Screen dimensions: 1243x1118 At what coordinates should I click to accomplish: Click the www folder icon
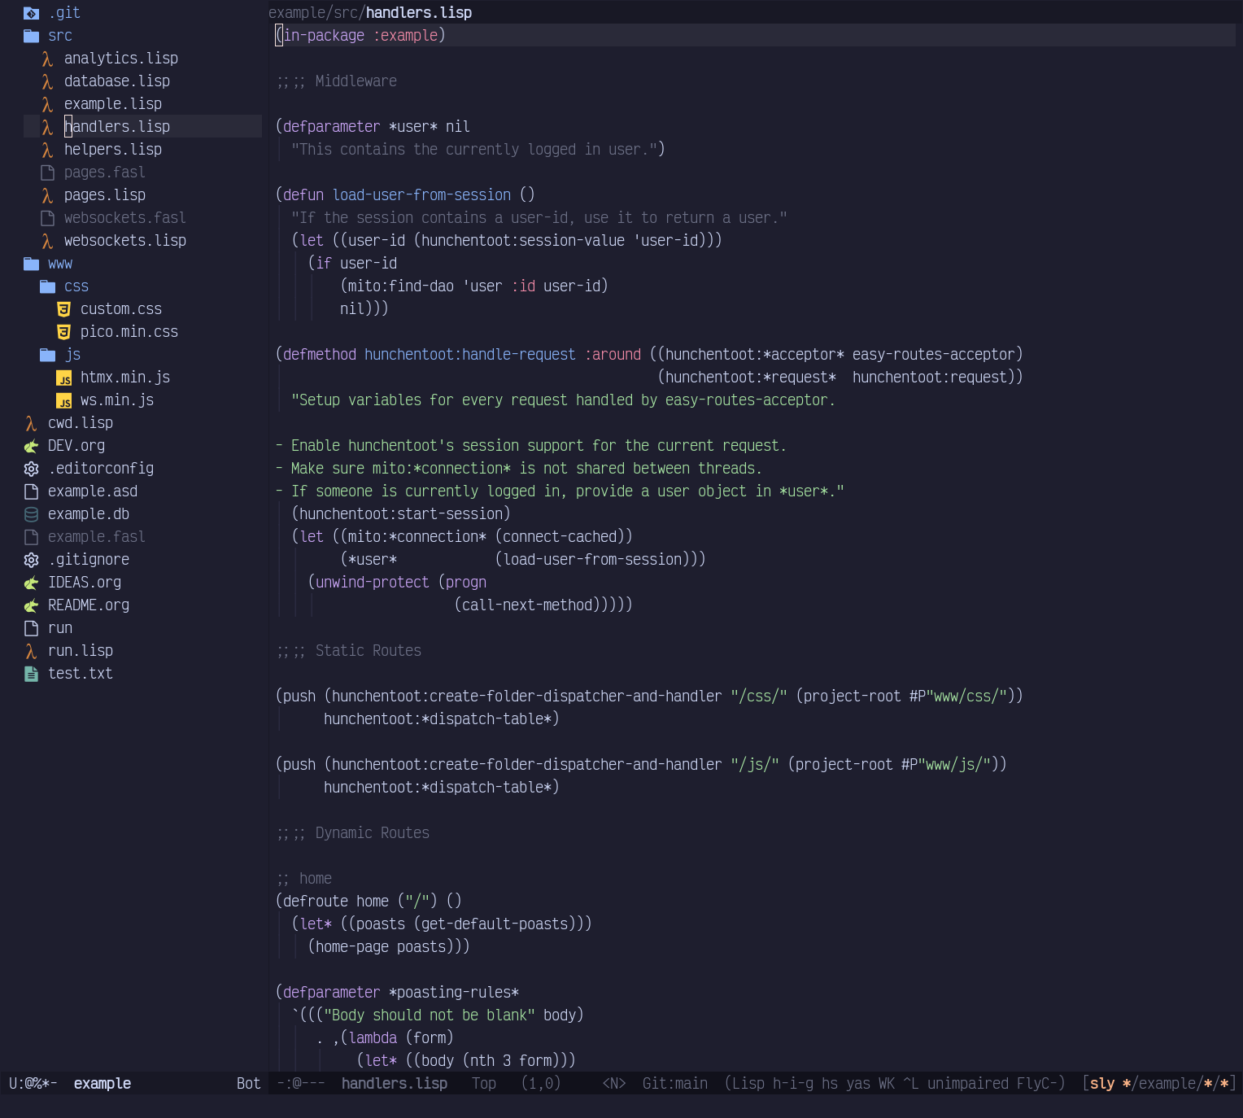[x=32, y=264]
